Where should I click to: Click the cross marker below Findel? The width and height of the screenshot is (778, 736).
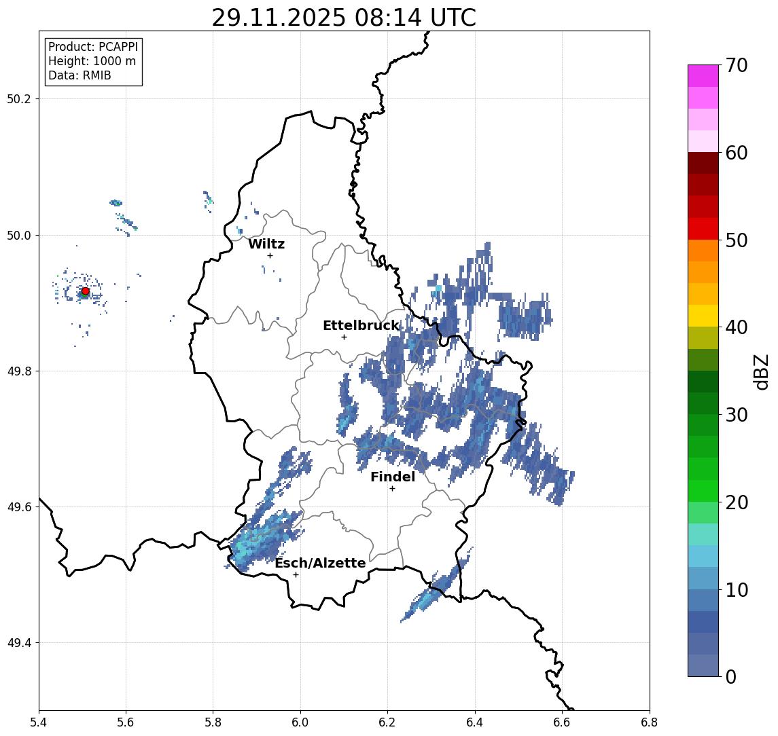click(x=392, y=489)
